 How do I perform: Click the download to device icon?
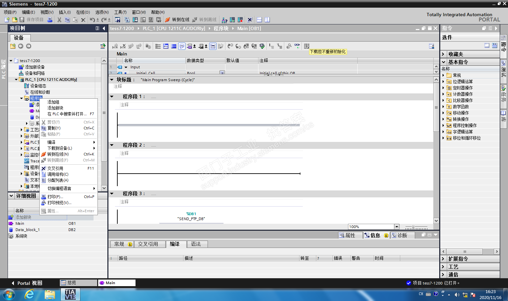coord(135,20)
